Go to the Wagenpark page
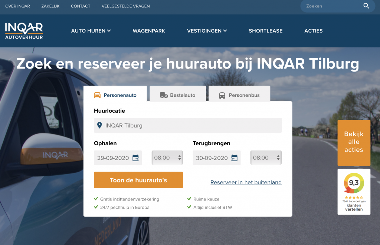This screenshot has width=380, height=245. (149, 31)
